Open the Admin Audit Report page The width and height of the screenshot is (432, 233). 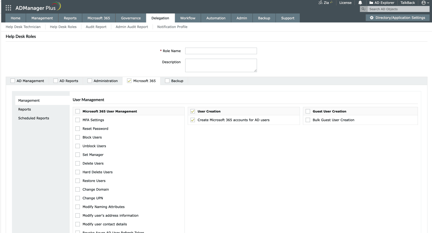pos(132,27)
